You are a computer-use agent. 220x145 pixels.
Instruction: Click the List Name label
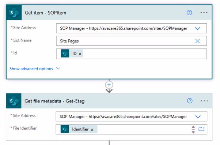22,40
